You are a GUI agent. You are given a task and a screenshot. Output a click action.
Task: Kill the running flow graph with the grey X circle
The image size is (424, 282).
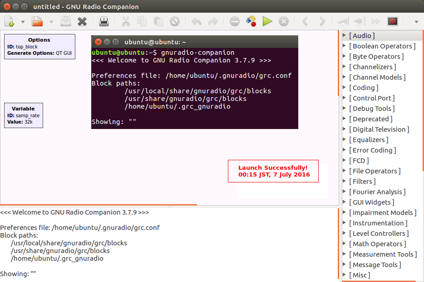[284, 21]
